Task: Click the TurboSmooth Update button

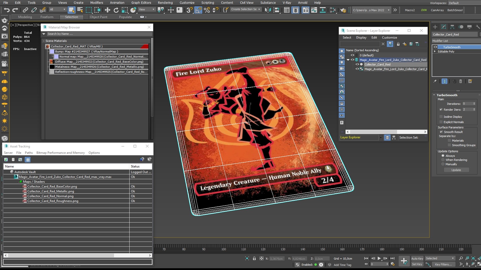Action: (x=456, y=170)
